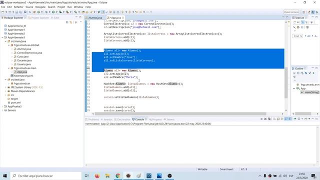The image size is (320, 180).
Task: Open the File menu
Action: (x=3, y=7)
